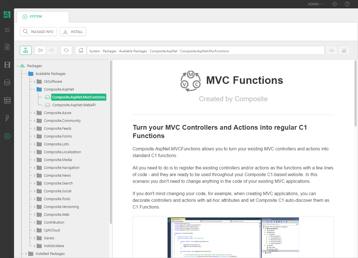Screen dimensions: 358x258
Task: Expand the Composite.Forms folder
Action: [x=34, y=136]
